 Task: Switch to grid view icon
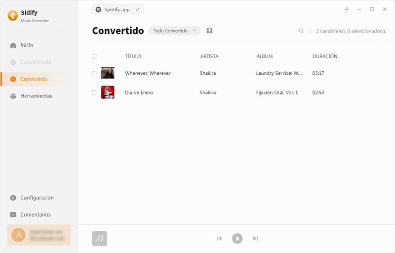[209, 31]
